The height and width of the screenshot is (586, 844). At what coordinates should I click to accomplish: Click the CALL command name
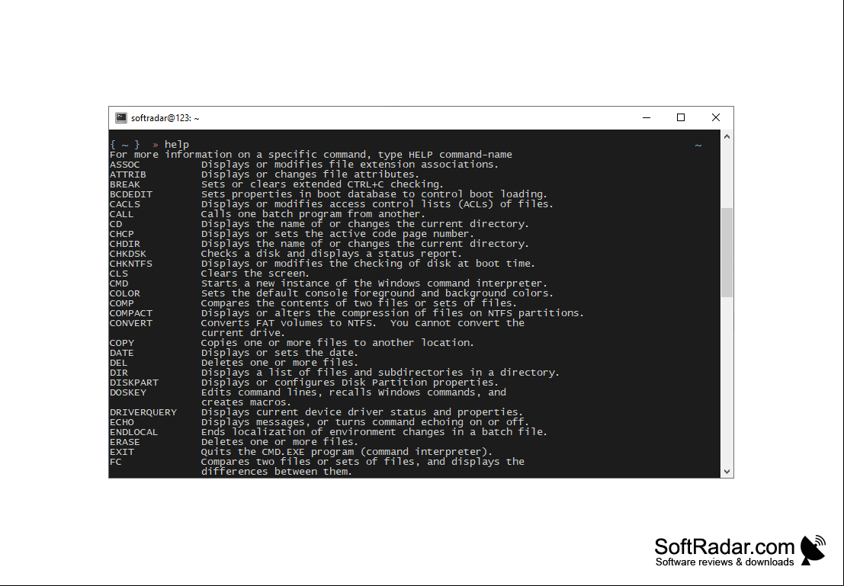[x=122, y=214]
